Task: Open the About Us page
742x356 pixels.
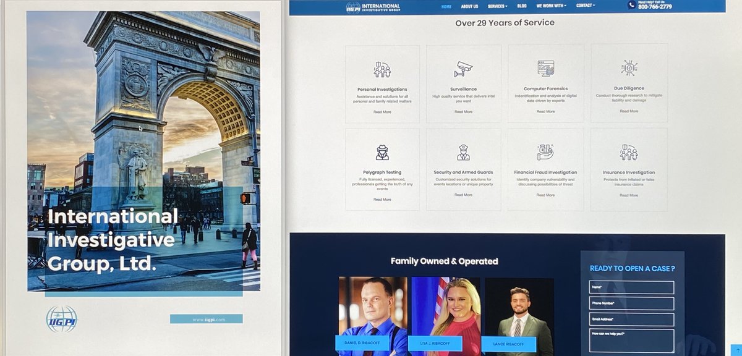Action: 469,7
